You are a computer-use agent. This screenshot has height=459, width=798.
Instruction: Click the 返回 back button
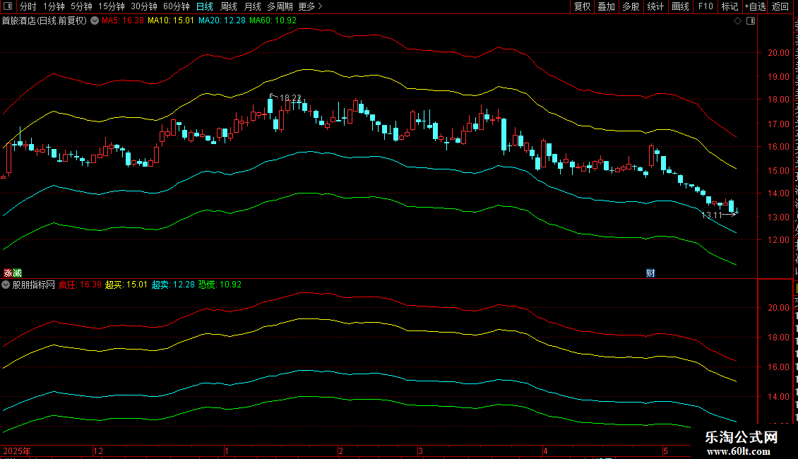click(780, 6)
